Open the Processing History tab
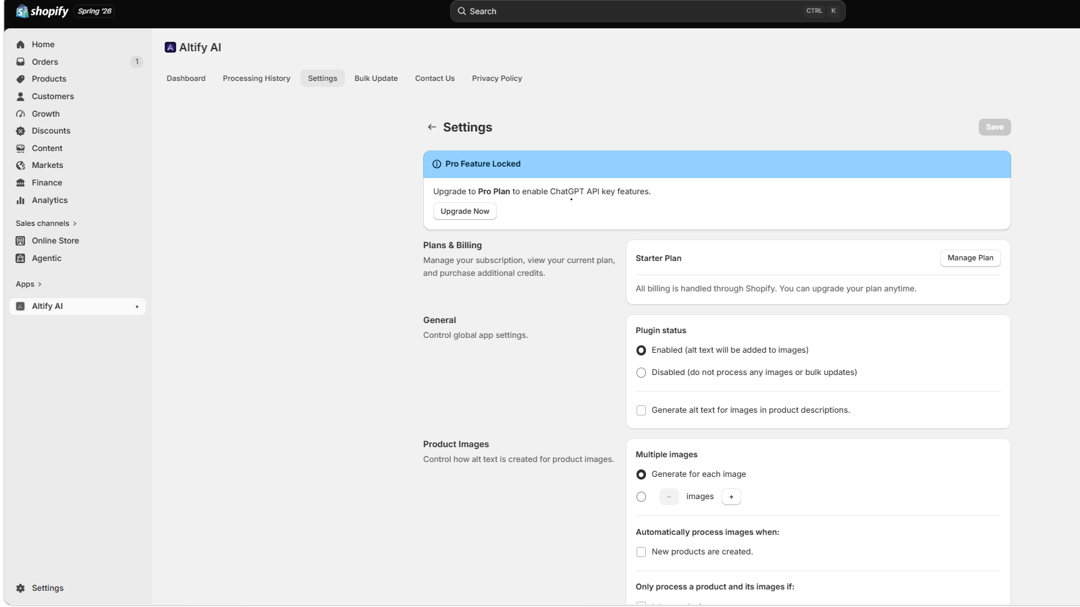Screen dimensions: 1080x607 coord(256,78)
